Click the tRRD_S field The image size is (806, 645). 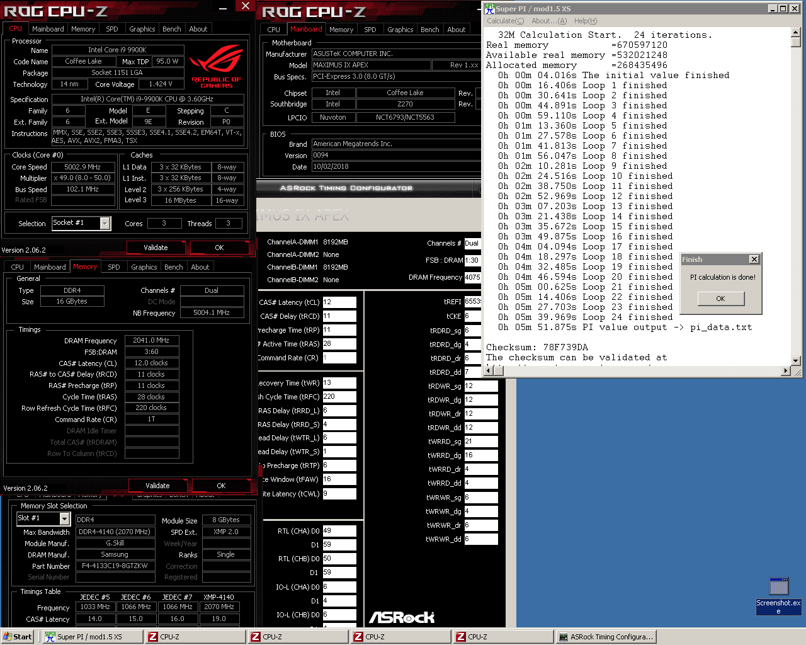pyautogui.click(x=339, y=425)
